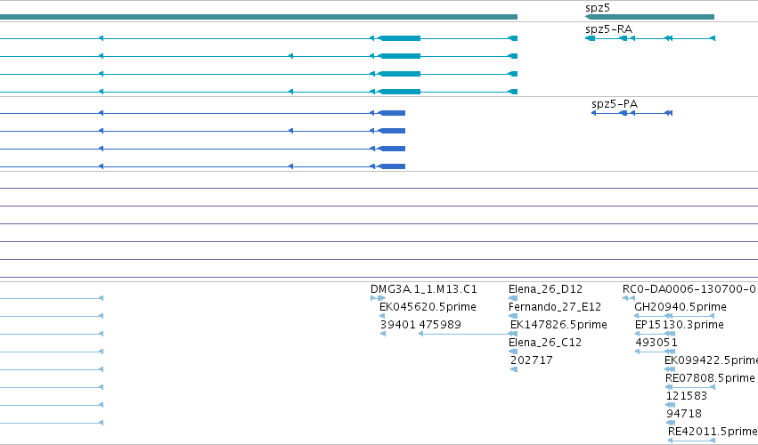Click the Elena_26_D12 label
The width and height of the screenshot is (758, 445).
tap(545, 289)
